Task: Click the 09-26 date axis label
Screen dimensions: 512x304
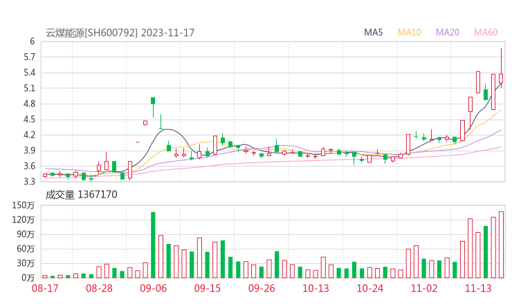Action: pyautogui.click(x=262, y=288)
